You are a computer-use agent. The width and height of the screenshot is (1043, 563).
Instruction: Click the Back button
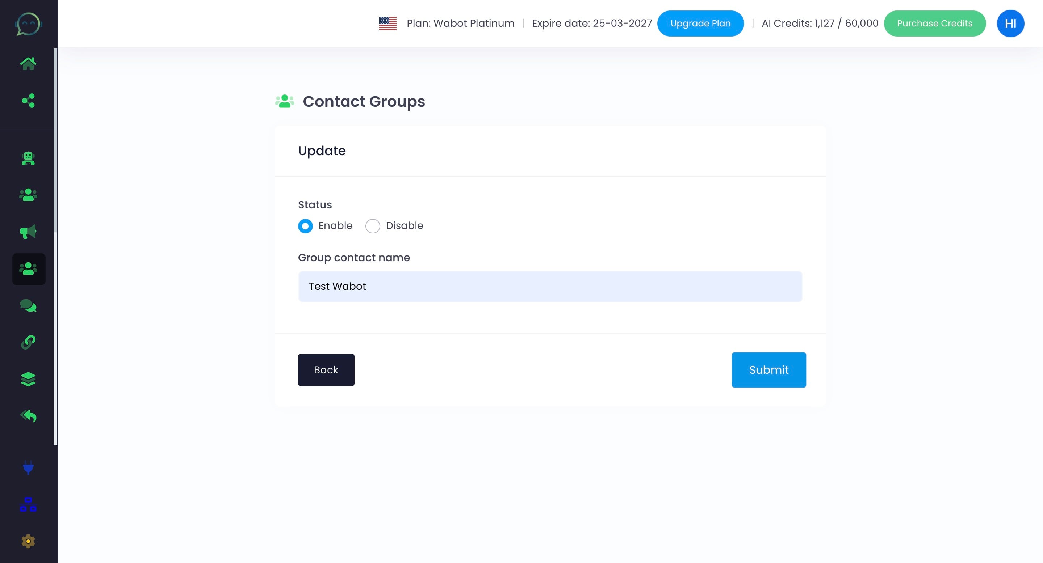(x=326, y=370)
